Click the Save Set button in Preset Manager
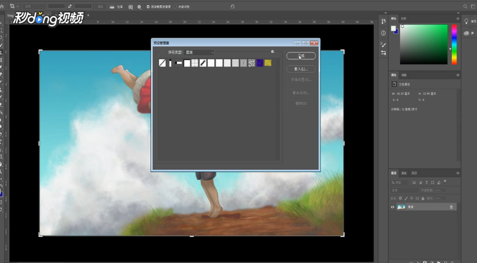 (301, 80)
